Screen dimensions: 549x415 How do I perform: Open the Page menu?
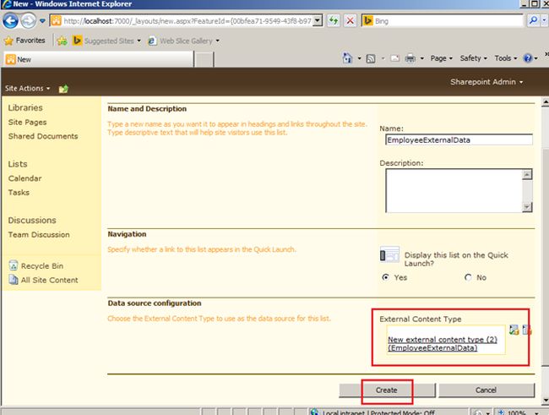pos(441,58)
